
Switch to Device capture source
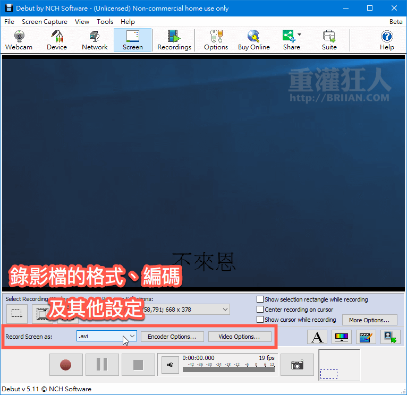[56, 40]
